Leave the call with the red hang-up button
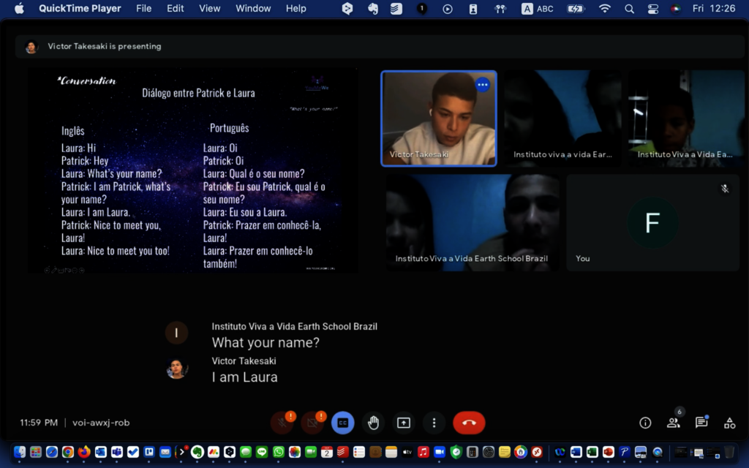Screen dimensions: 749x468 click(x=469, y=423)
